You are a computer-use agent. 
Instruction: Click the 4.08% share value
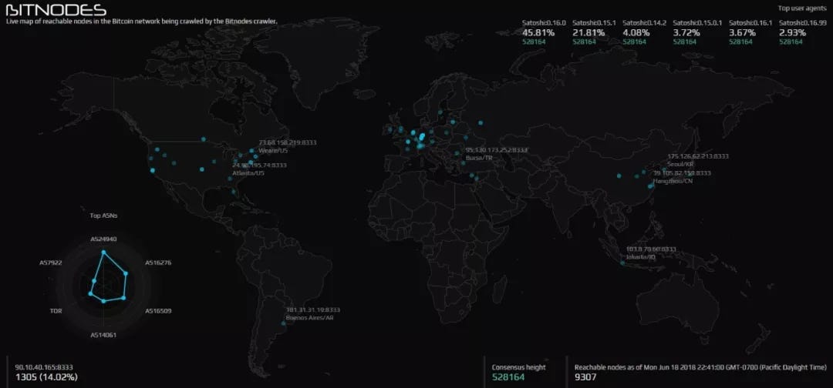(x=636, y=33)
